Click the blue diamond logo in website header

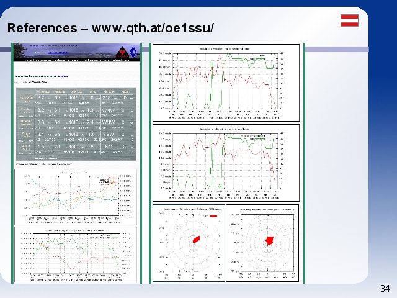click(133, 53)
